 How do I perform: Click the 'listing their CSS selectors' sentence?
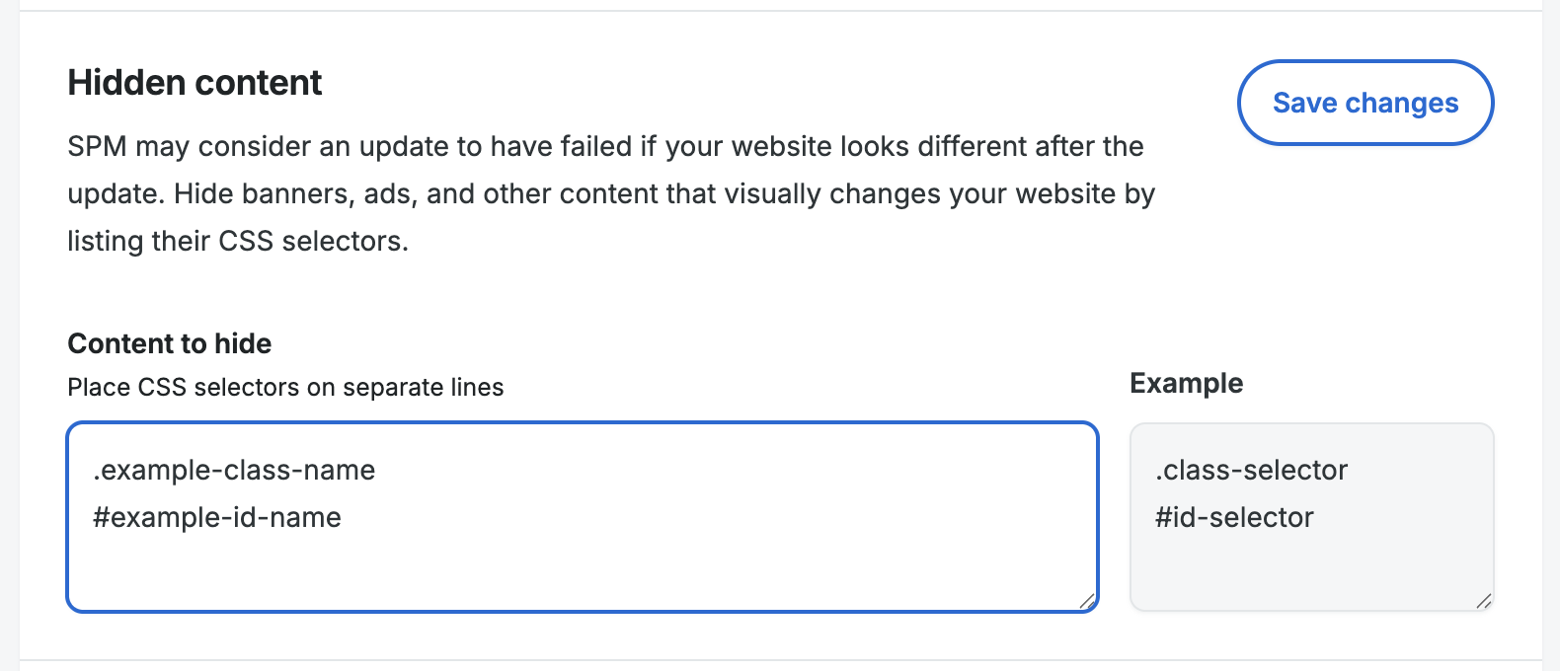237,241
